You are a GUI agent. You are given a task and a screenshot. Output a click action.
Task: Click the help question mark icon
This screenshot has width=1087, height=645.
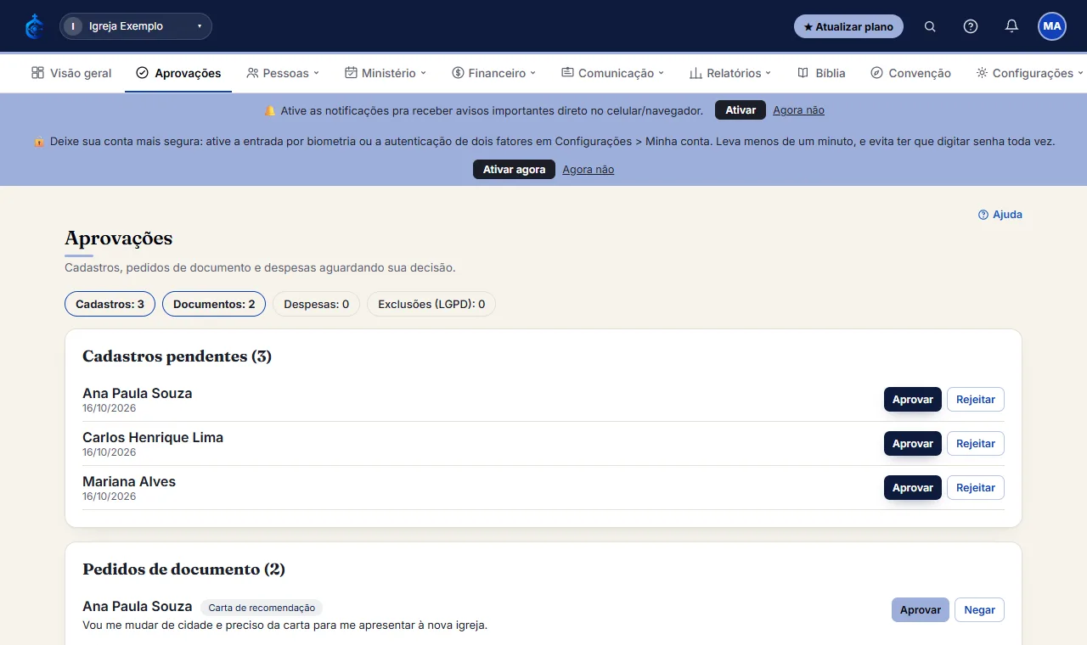(x=971, y=26)
